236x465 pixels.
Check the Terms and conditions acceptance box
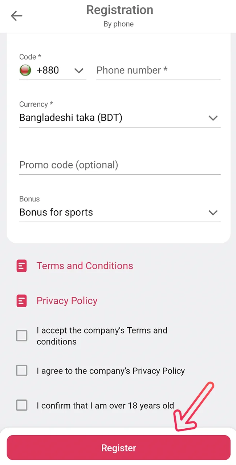click(x=21, y=335)
